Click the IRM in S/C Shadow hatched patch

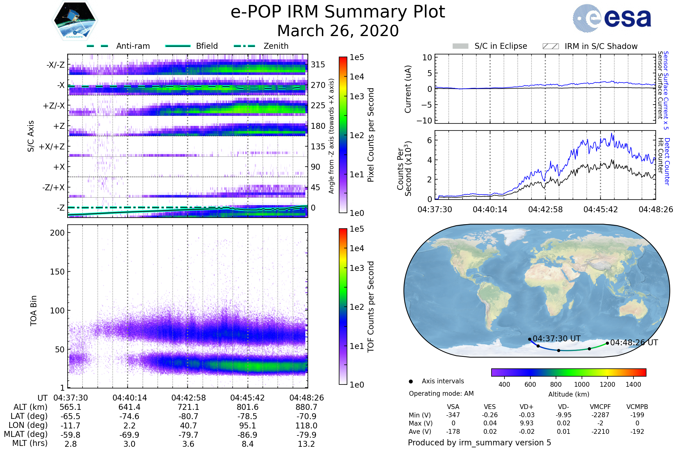550,46
